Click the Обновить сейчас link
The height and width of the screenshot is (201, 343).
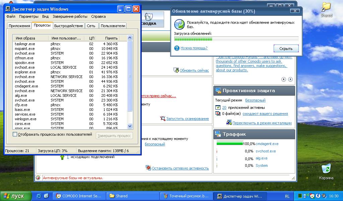[x=194, y=70]
